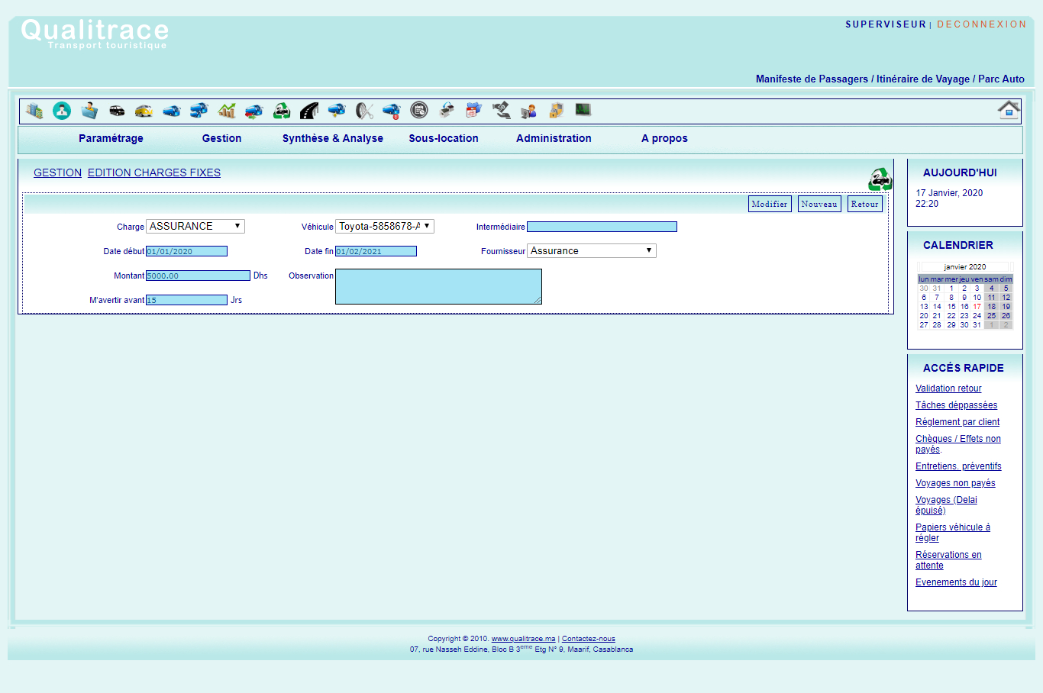
Task: Open the Fournisseur dropdown showing Assurance
Action: tap(592, 251)
